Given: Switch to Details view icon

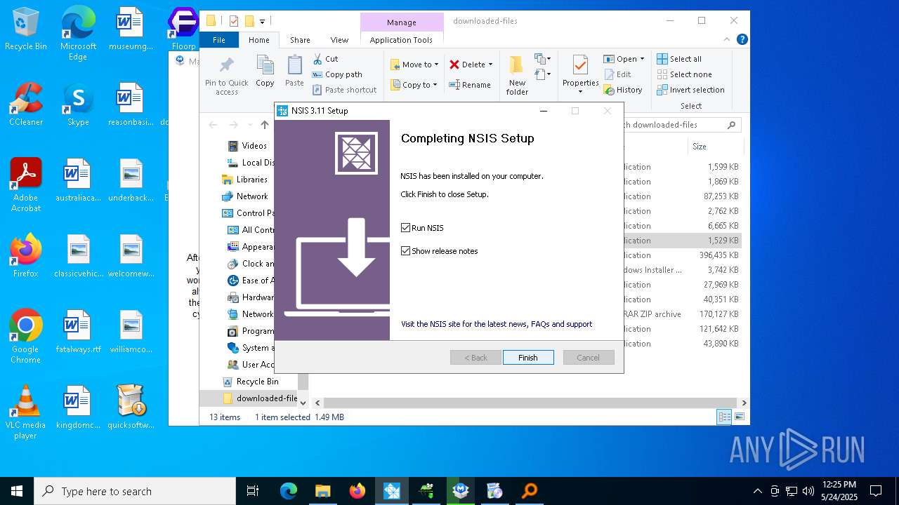Looking at the screenshot, I should [724, 417].
